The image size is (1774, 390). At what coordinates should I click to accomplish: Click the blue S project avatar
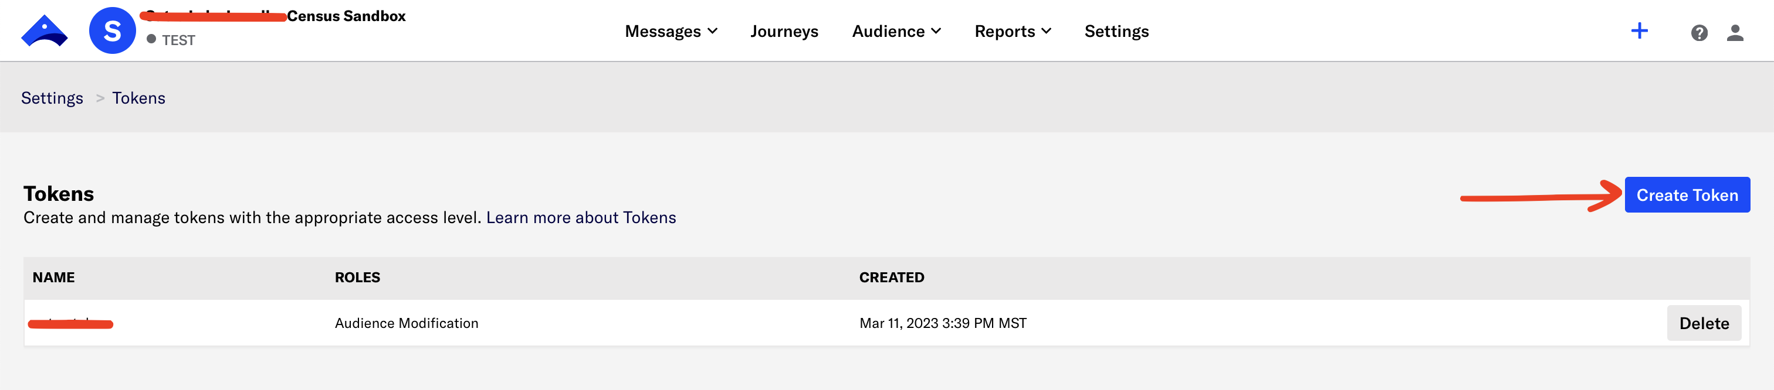point(112,31)
